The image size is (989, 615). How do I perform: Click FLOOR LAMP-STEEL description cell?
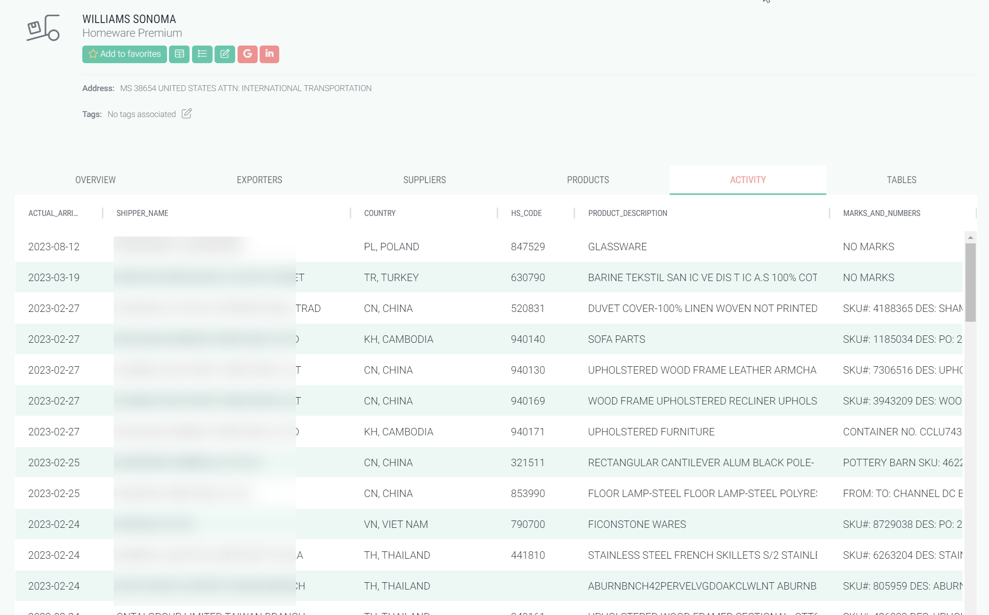point(702,494)
